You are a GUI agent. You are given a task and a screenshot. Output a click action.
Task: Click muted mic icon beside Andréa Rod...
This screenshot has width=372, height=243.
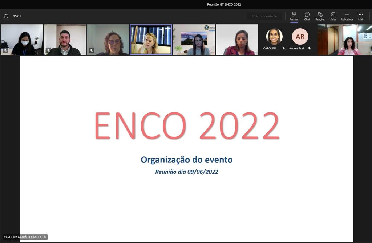pos(310,48)
